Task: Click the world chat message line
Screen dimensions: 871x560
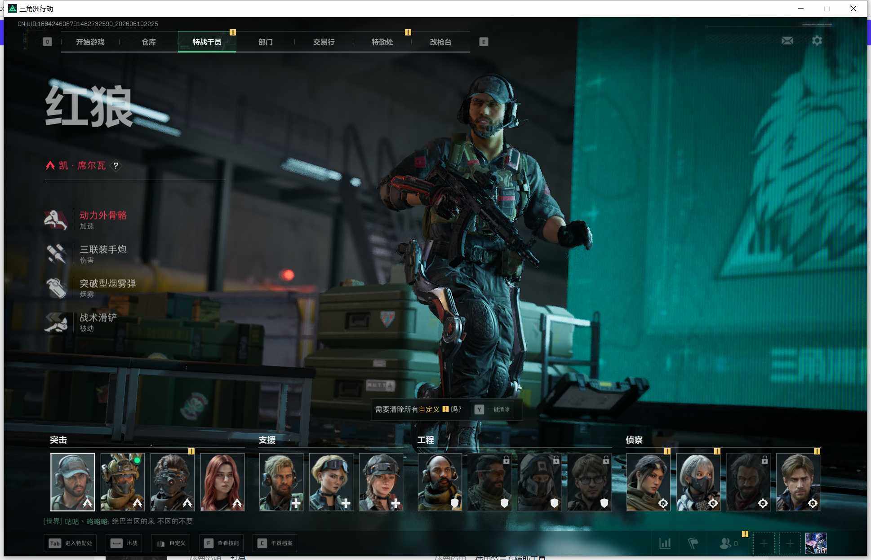Action: click(x=118, y=521)
